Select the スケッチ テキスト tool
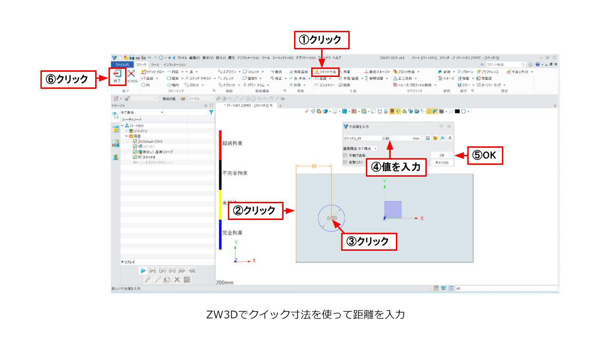Screen dimensions: 609x342 click(198, 78)
